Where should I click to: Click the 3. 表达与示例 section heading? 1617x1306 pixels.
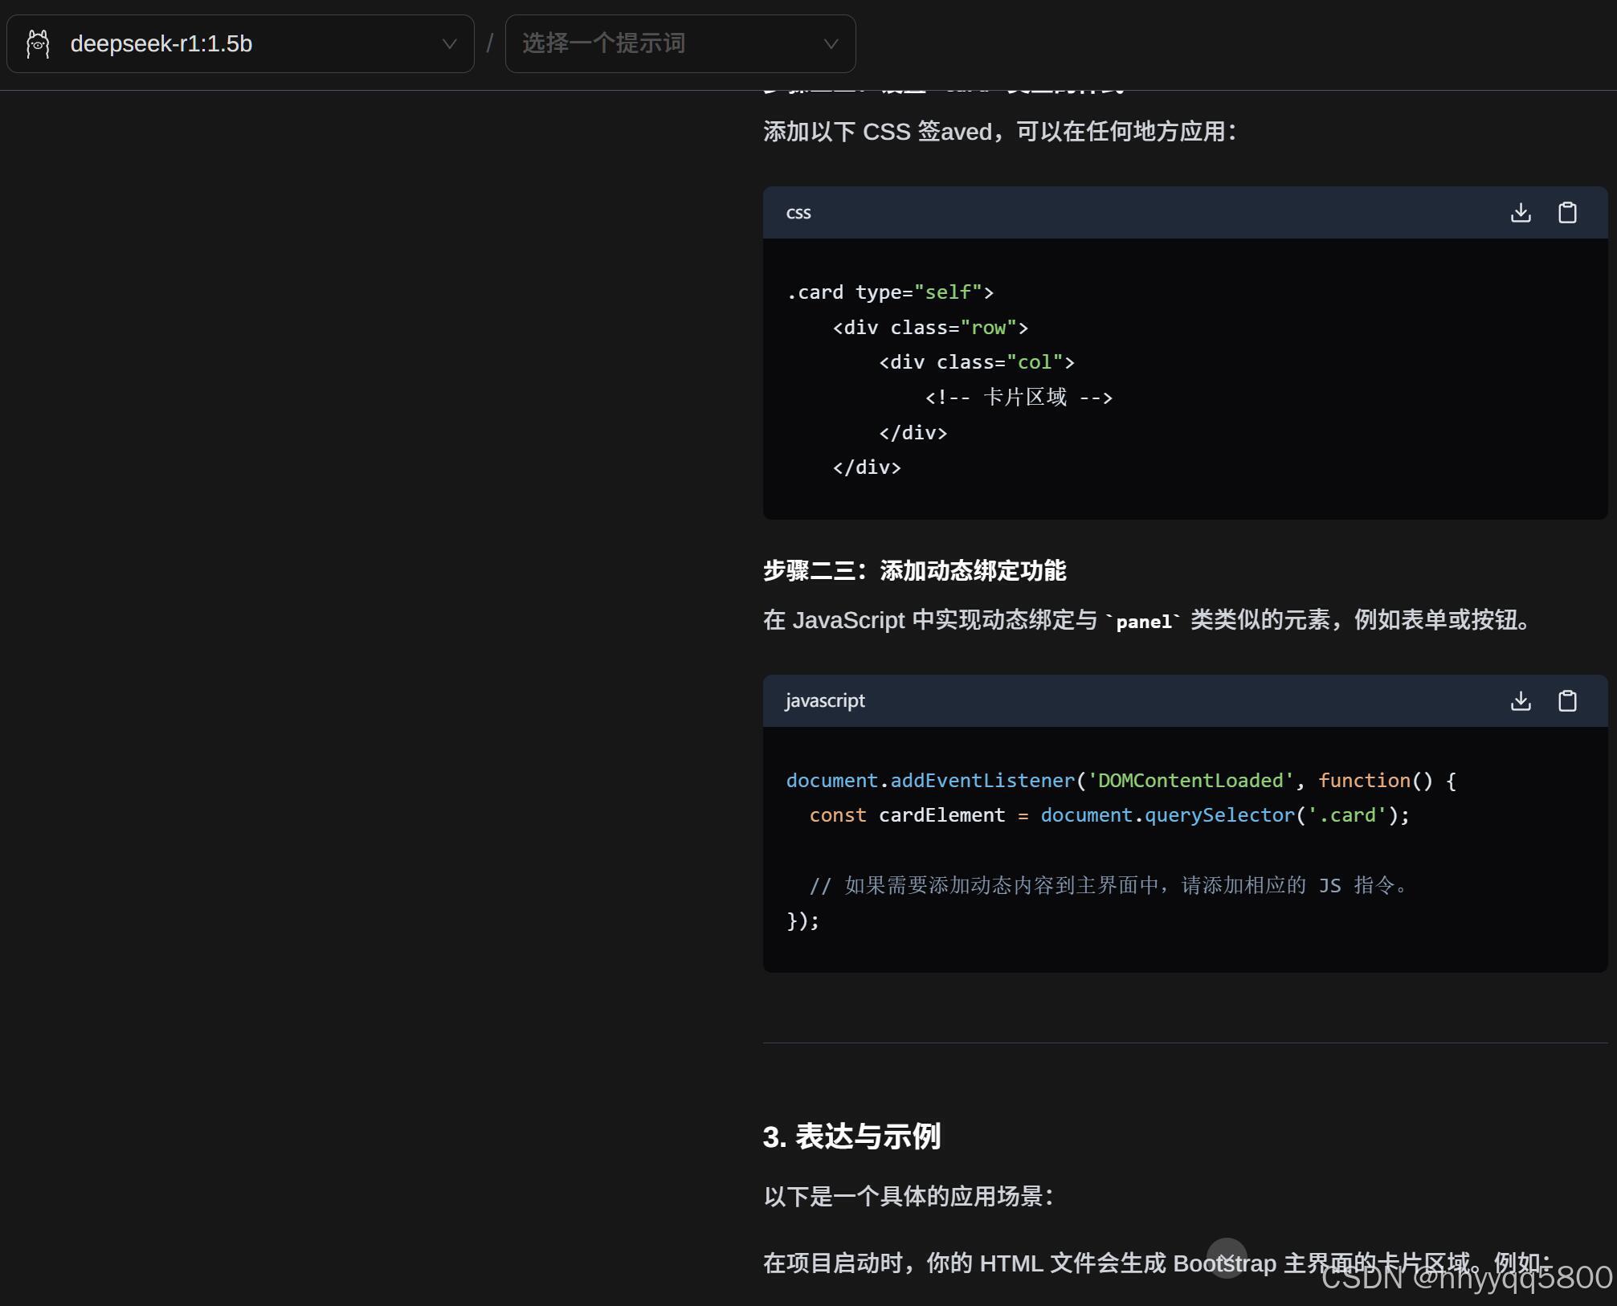pos(851,1137)
